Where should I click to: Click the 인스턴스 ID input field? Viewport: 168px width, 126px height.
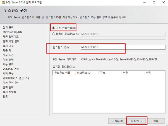[x=123, y=47]
